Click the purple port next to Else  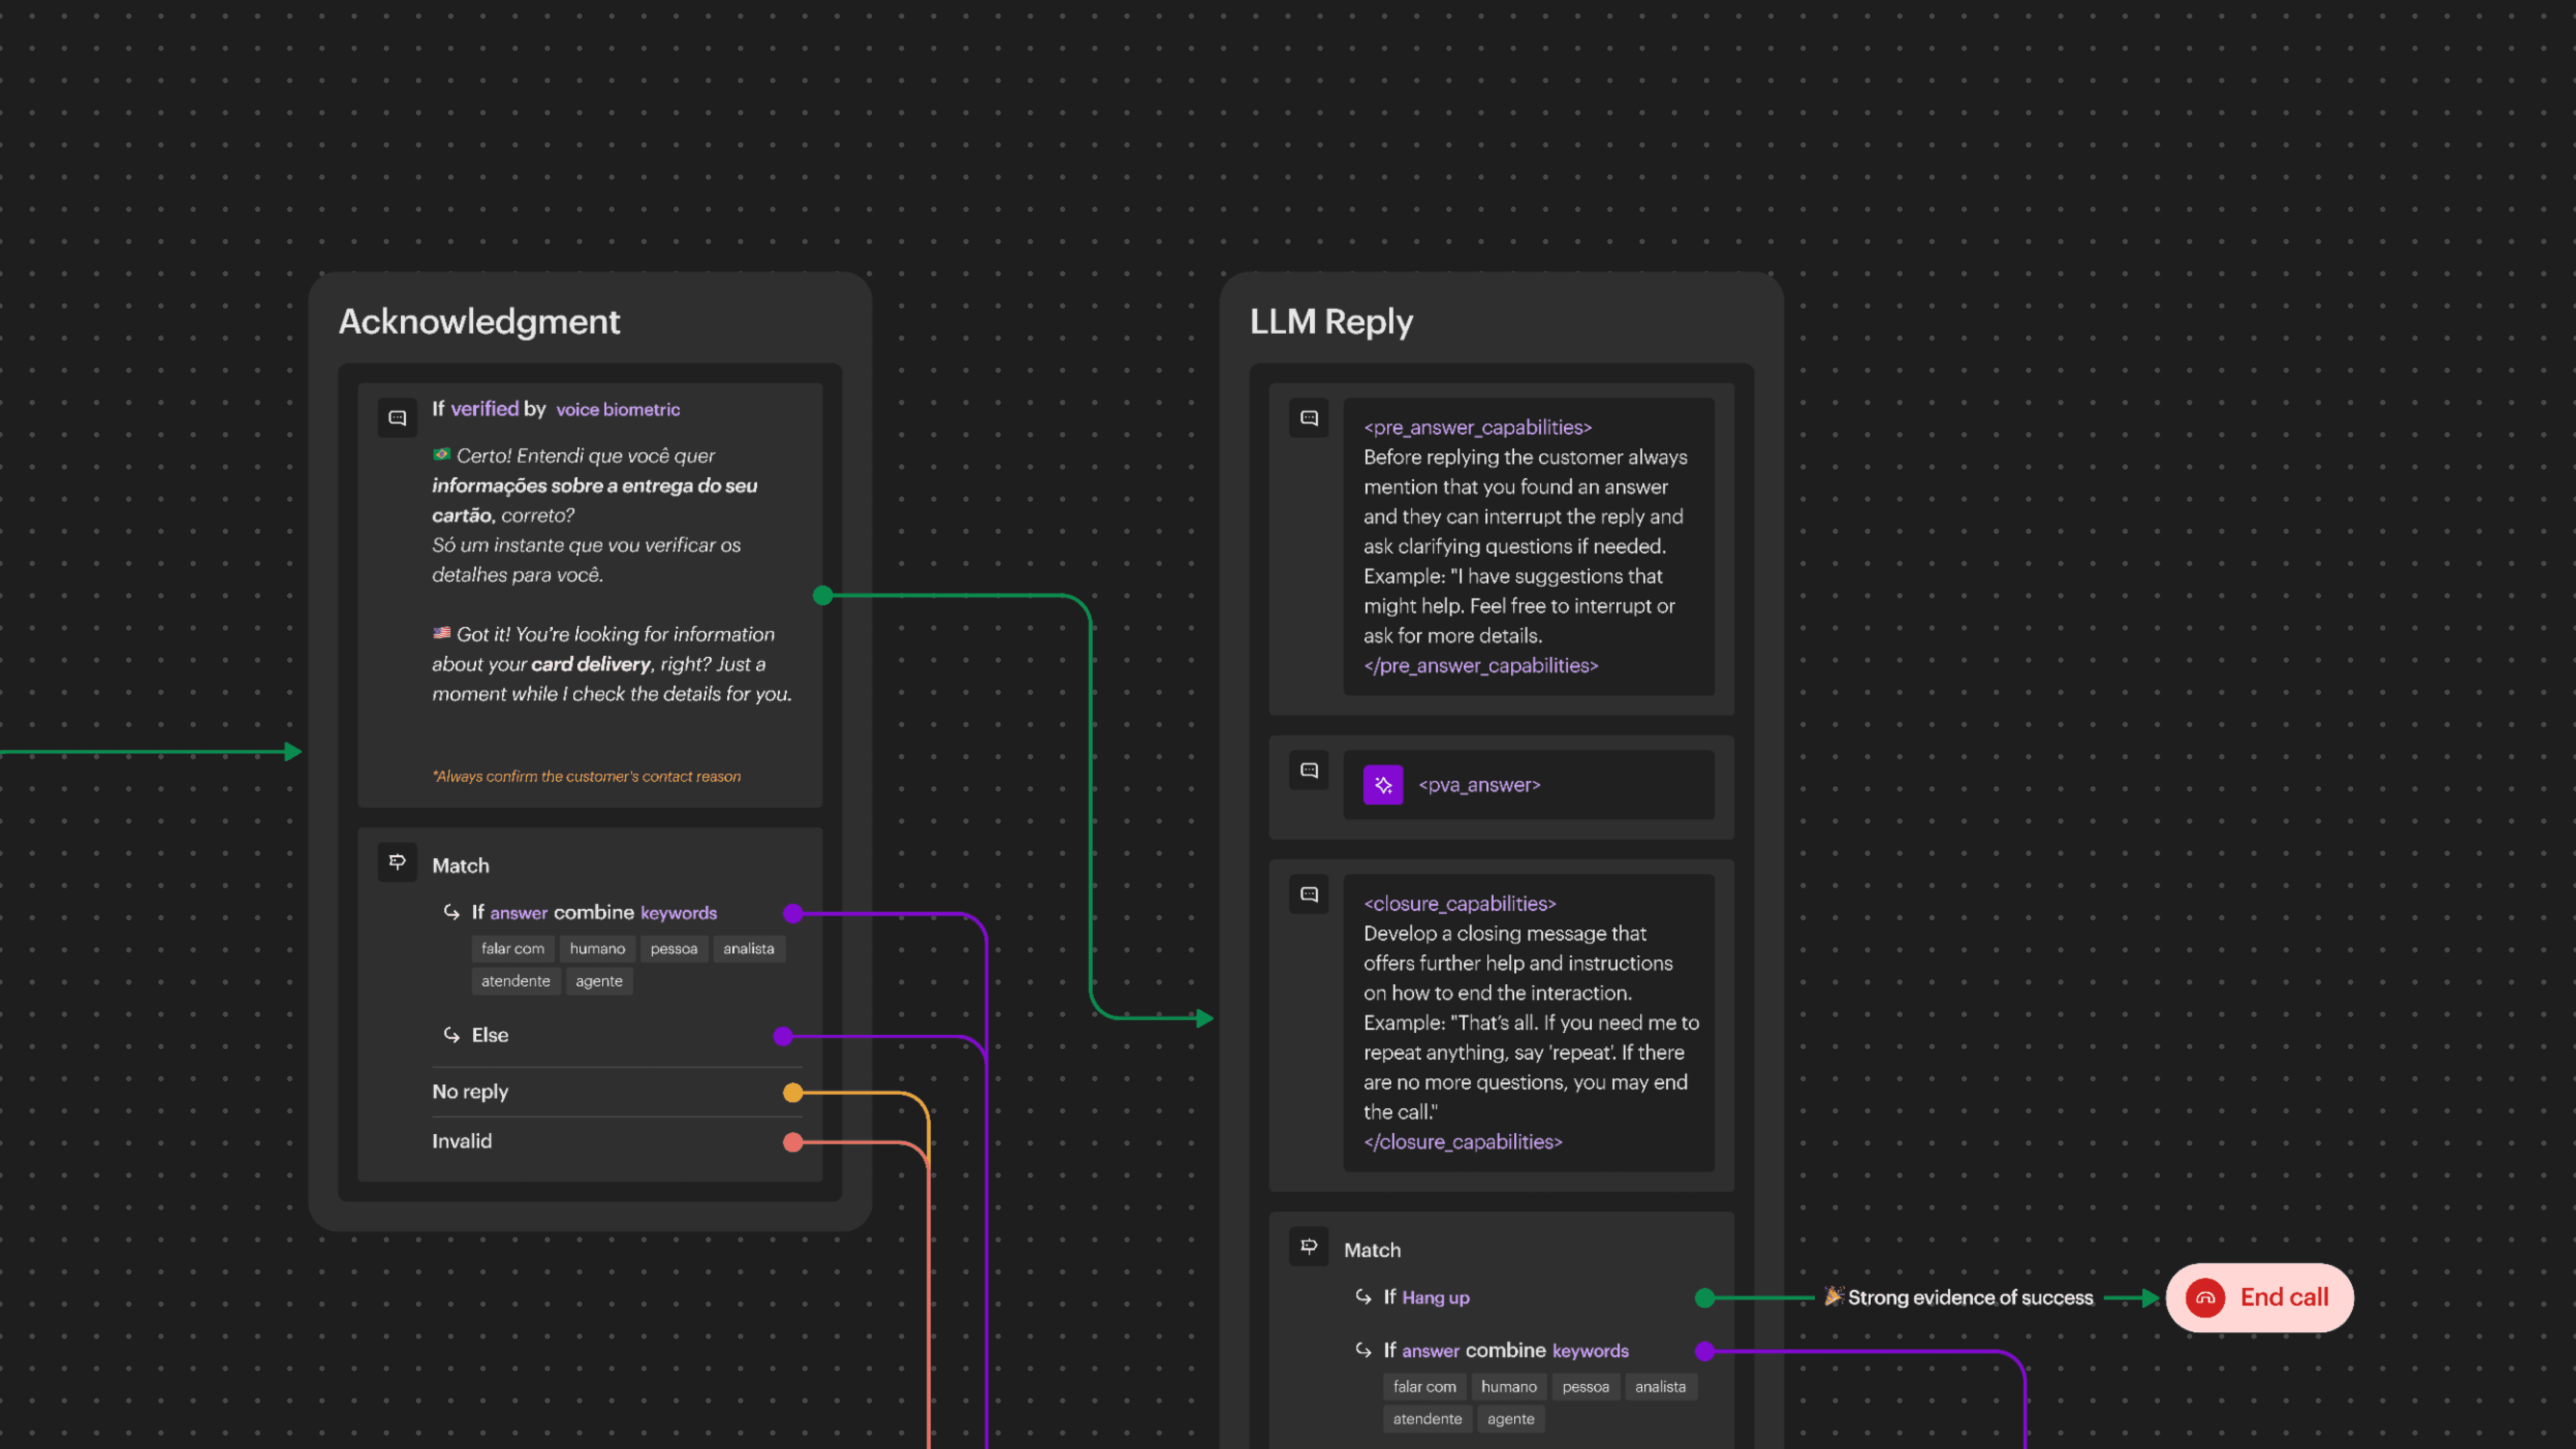click(x=783, y=1036)
